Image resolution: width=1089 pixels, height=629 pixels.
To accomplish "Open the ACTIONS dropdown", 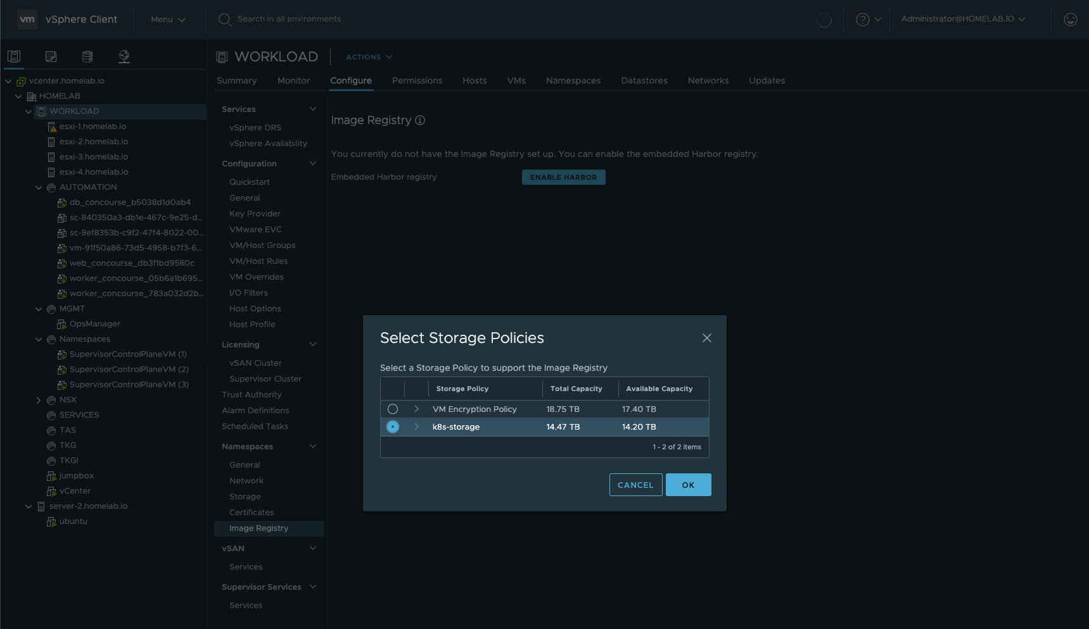I will (369, 57).
